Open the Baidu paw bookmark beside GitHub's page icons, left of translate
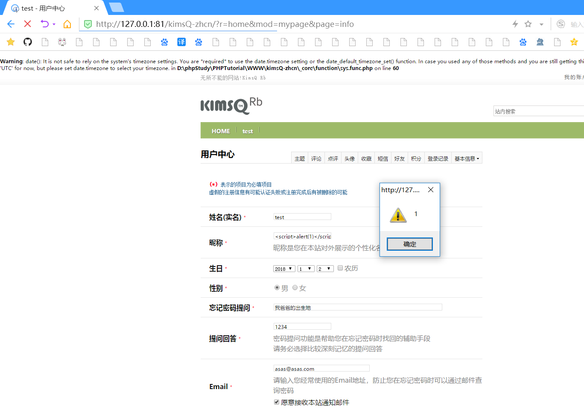Screen dimensions: 584x413 tap(164, 42)
